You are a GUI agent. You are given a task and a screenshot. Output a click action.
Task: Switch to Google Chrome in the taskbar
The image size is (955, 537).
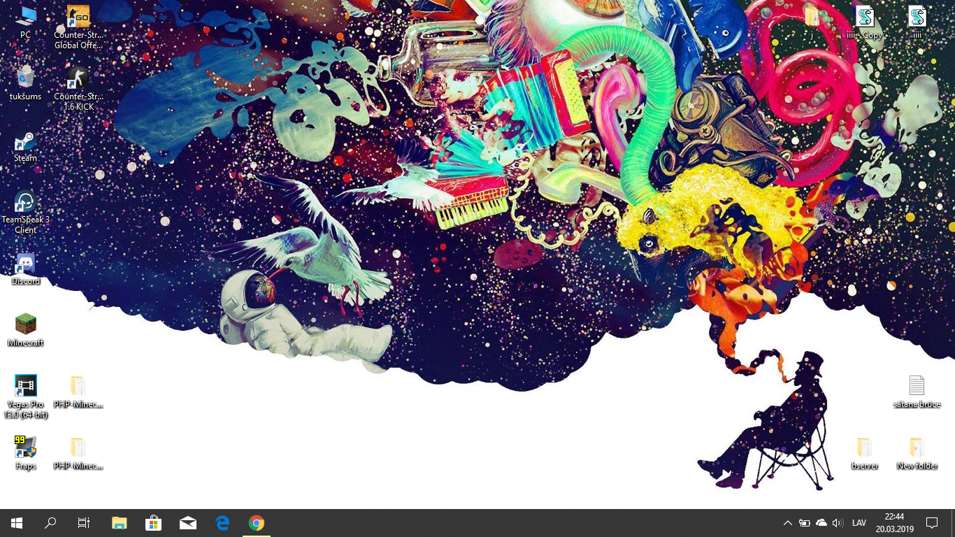tap(257, 523)
